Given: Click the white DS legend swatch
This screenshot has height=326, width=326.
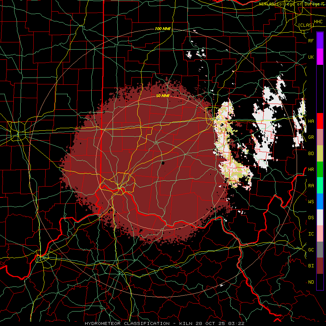Looking at the screenshot, I should (x=320, y=217).
